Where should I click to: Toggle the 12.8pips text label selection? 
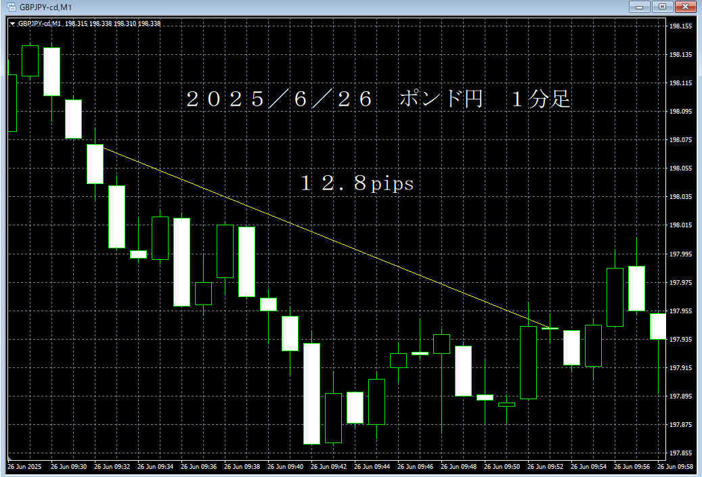pyautogui.click(x=359, y=183)
